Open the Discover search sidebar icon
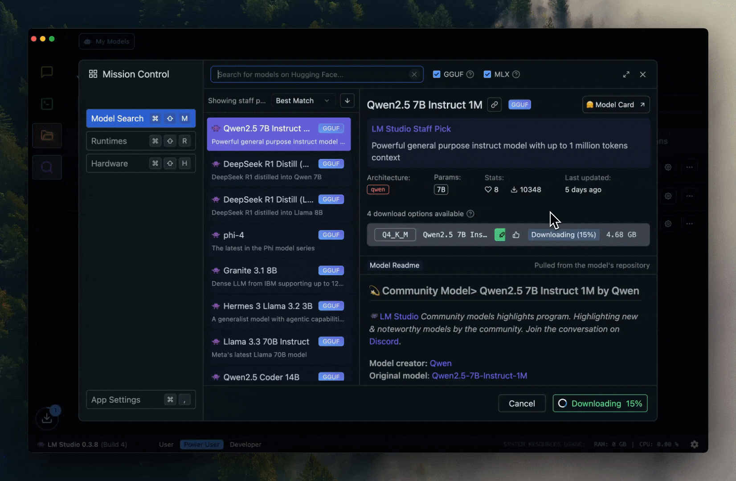 click(x=47, y=167)
